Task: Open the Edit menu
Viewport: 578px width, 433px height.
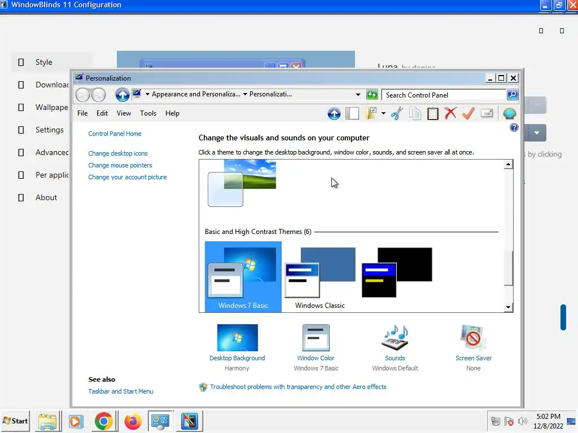Action: pos(102,113)
